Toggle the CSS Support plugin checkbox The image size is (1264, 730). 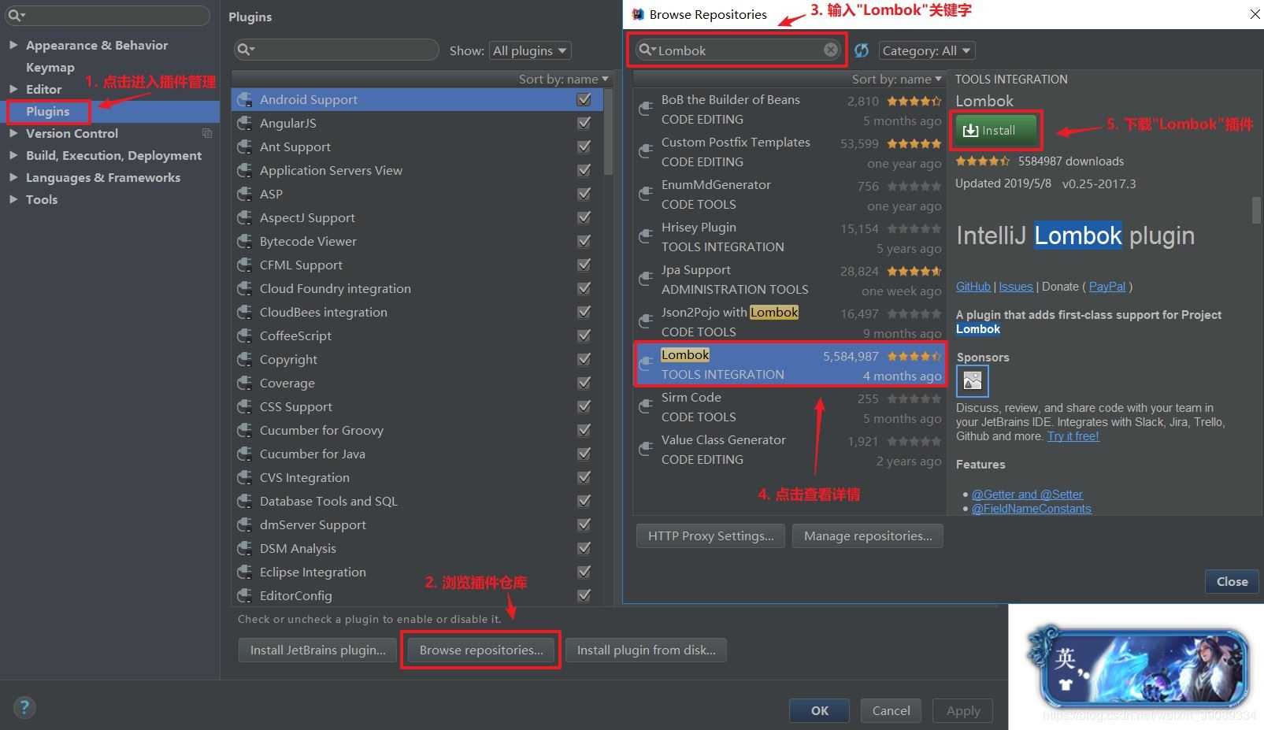[584, 406]
